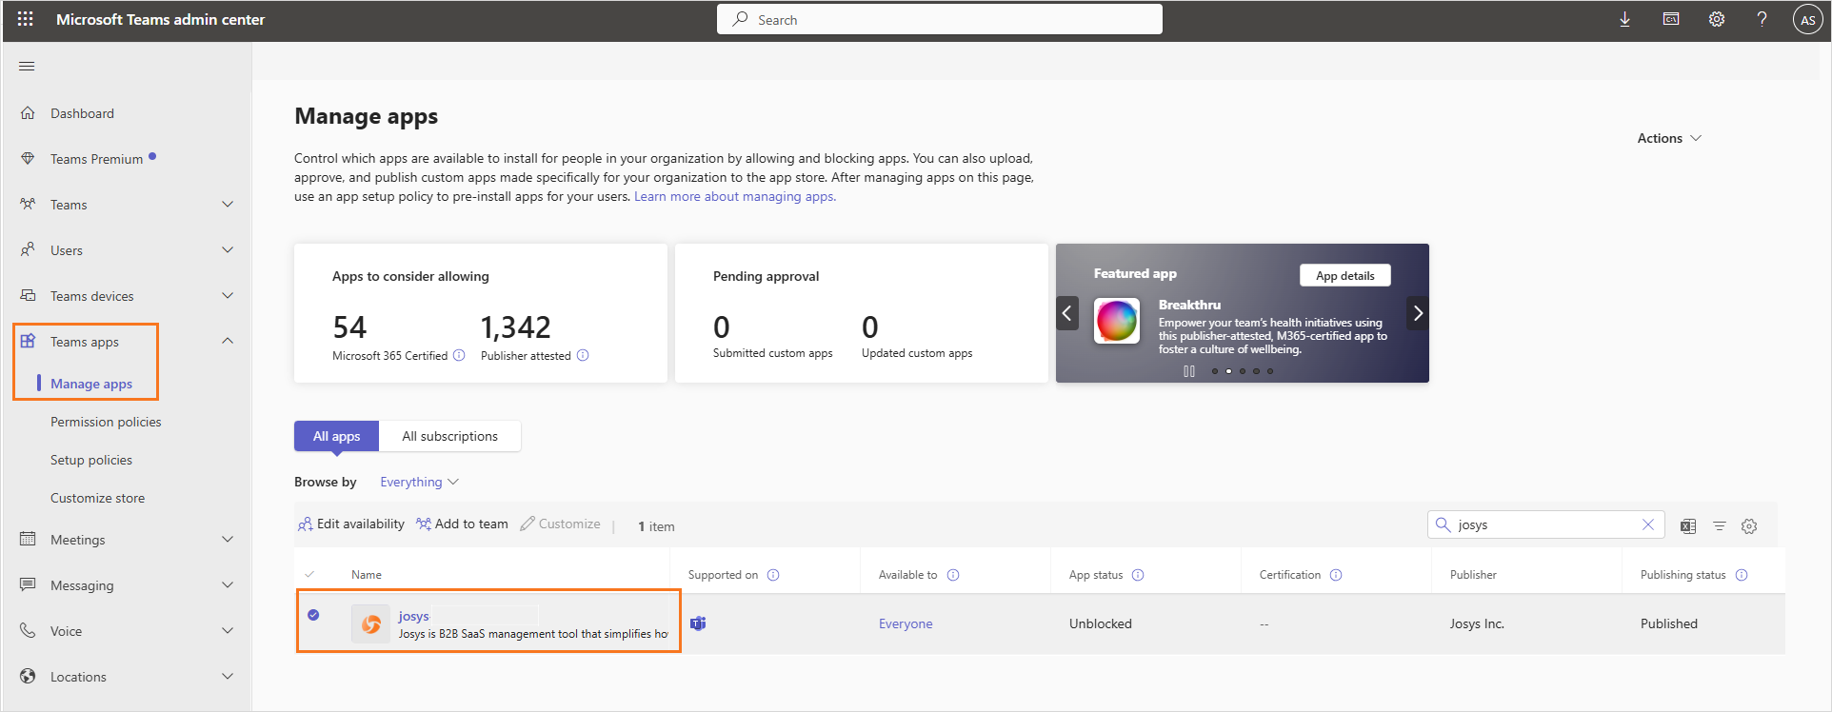Click the download icon in the header
This screenshot has width=1832, height=712.
point(1624,19)
